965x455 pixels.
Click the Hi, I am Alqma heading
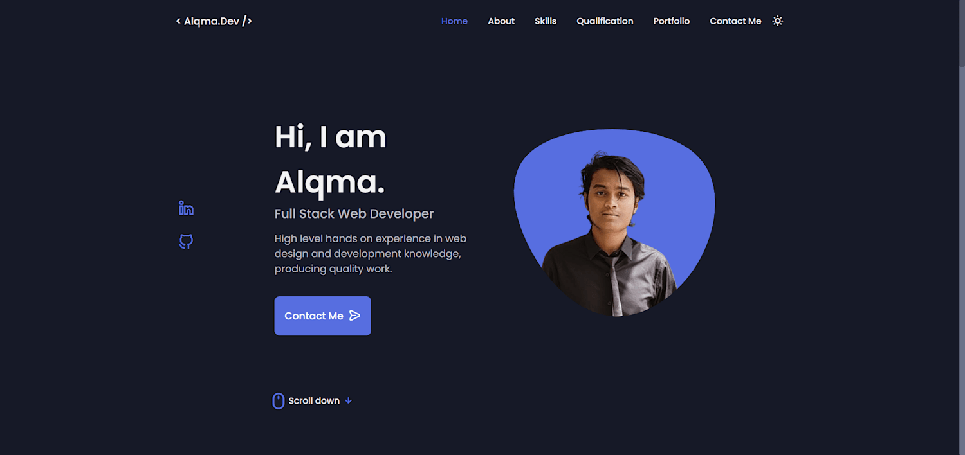click(x=331, y=159)
